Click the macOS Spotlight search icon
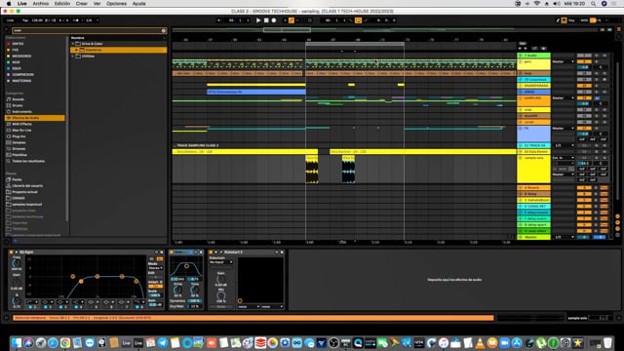This screenshot has height=351, width=624. (594, 4)
